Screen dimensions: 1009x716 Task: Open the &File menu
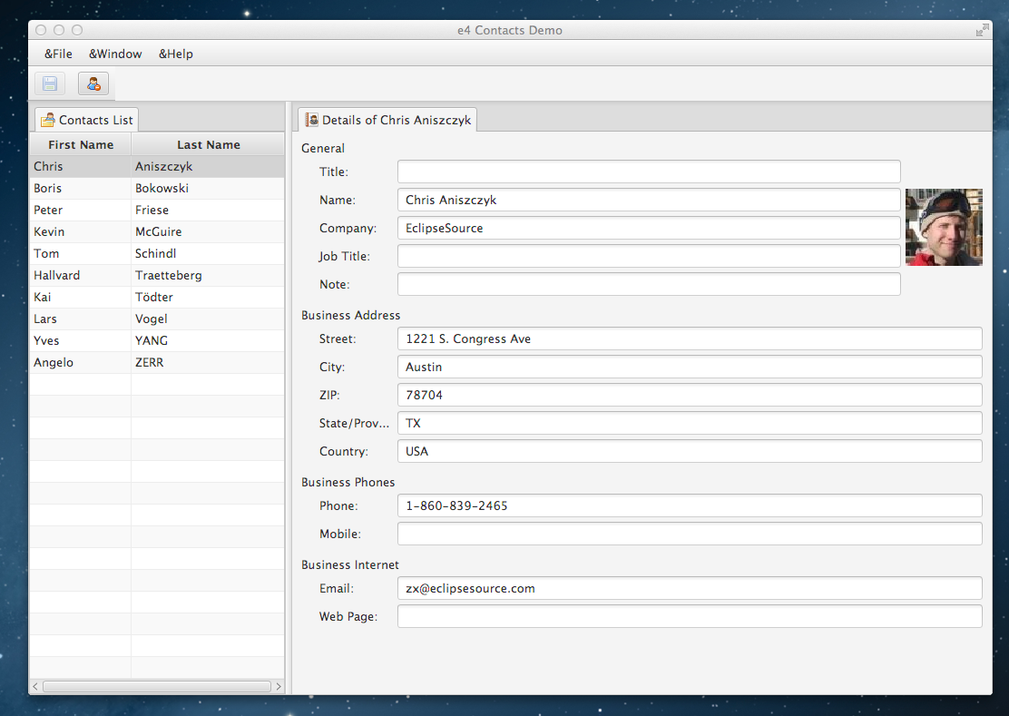point(58,54)
